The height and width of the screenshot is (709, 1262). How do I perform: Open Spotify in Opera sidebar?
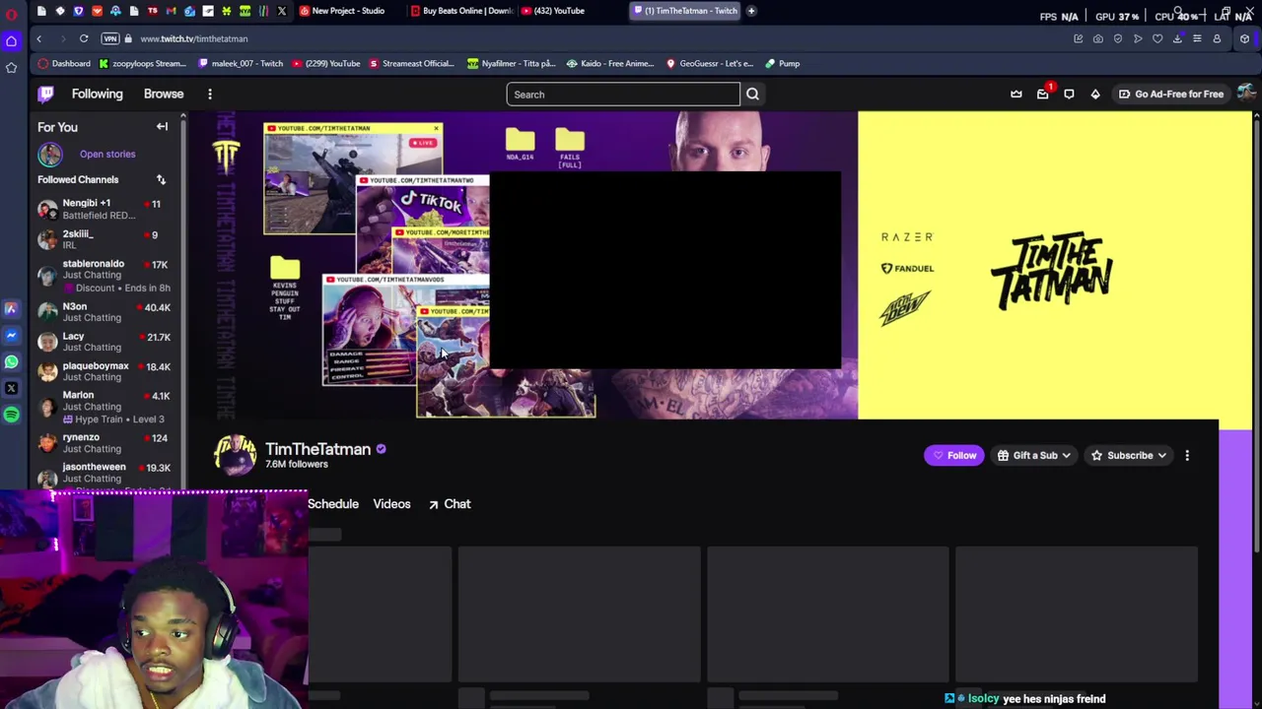pos(11,415)
